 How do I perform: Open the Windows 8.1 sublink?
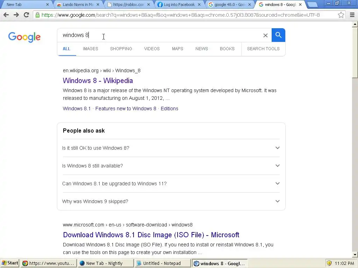click(77, 109)
